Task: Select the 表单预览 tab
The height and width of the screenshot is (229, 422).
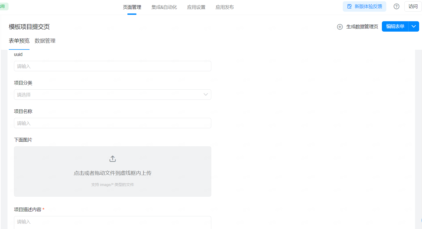Action: click(19, 41)
